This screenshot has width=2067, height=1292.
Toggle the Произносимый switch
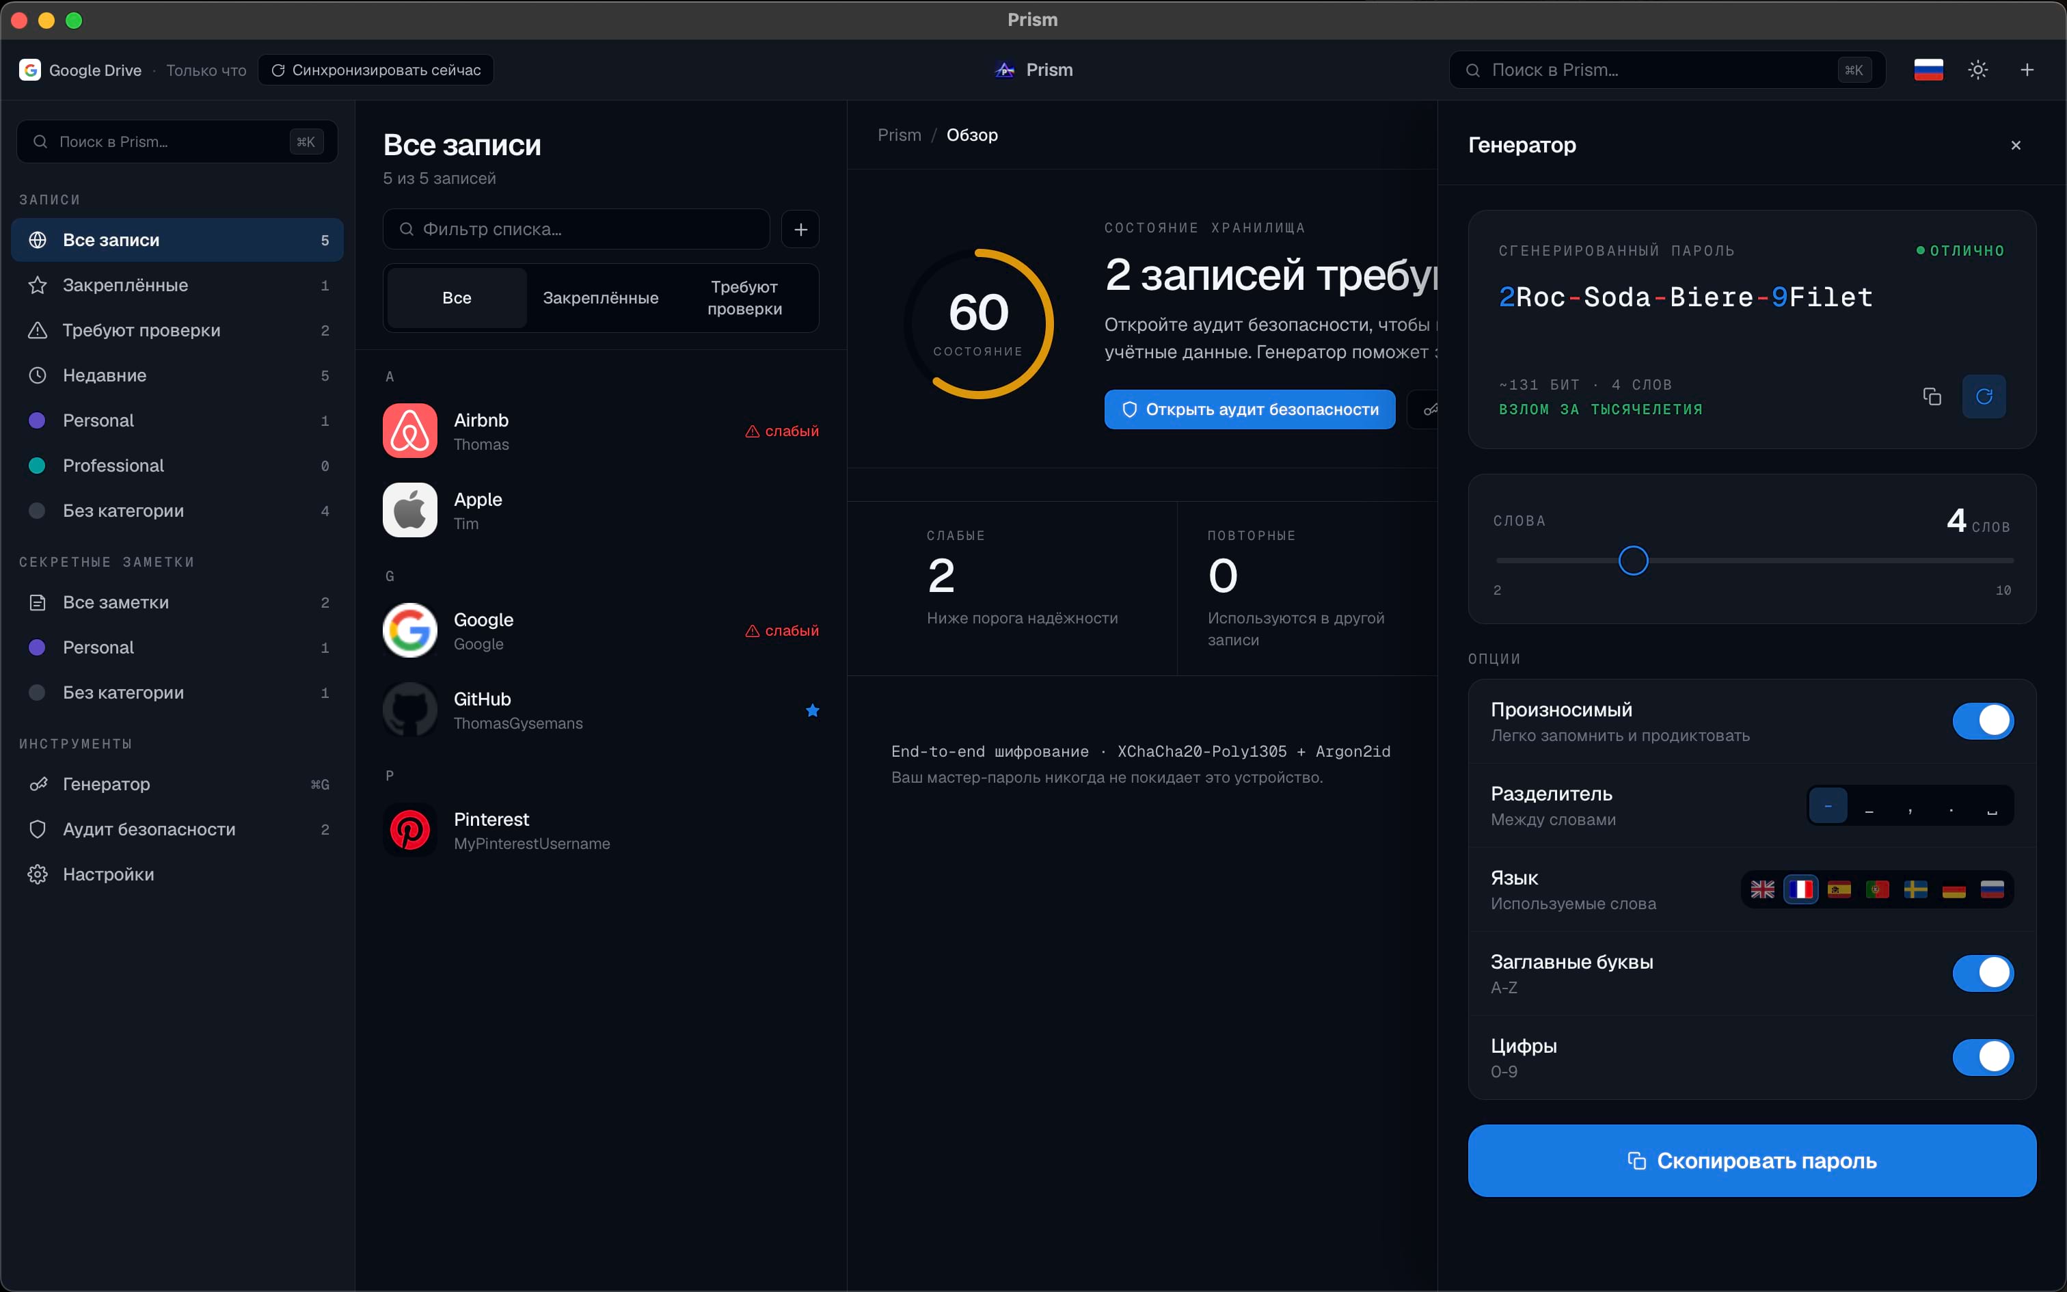[1982, 721]
